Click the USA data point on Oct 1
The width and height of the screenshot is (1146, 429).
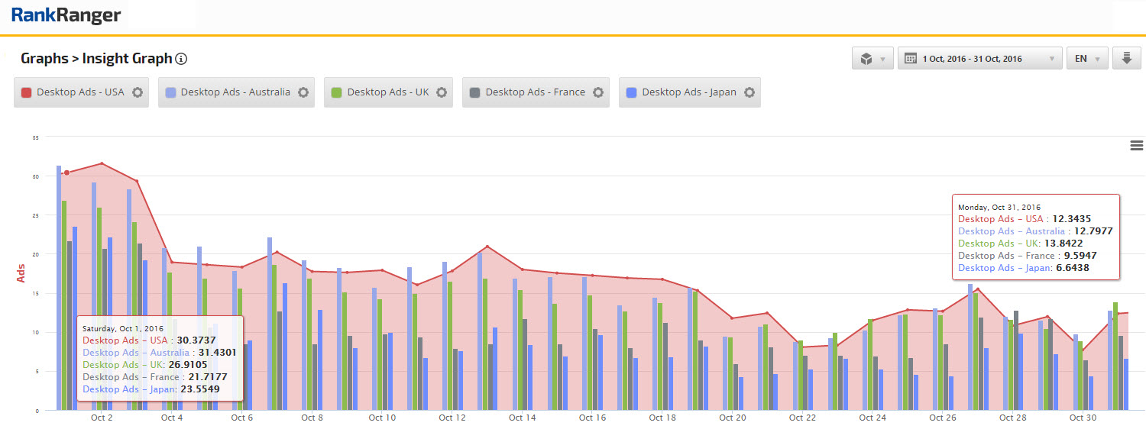(66, 173)
